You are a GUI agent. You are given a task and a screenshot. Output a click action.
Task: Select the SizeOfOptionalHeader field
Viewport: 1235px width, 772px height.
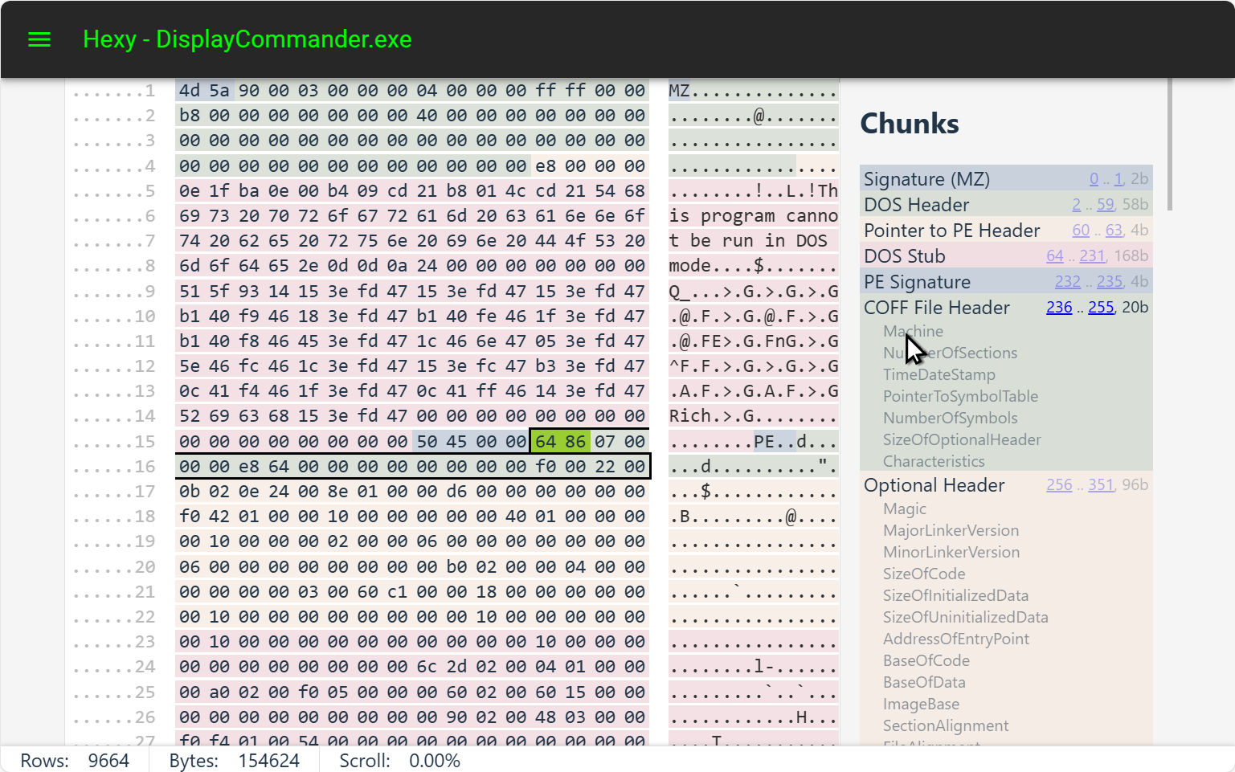tap(962, 439)
